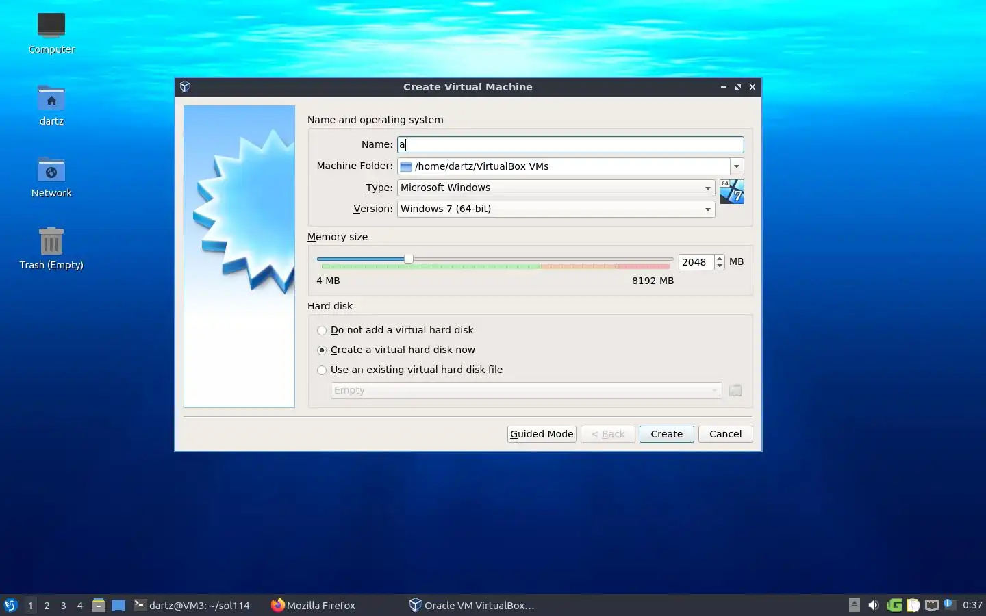The width and height of the screenshot is (986, 616).
Task: Click the Memory size section label
Action: click(x=338, y=237)
